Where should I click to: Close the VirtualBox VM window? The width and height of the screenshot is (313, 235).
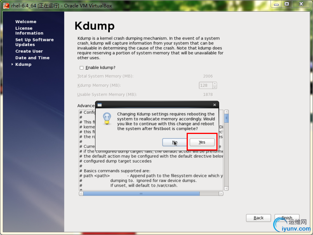click(x=301, y=4)
